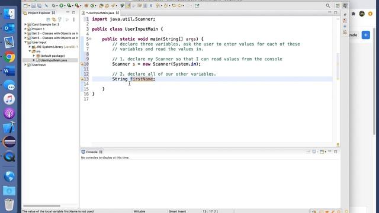The width and height of the screenshot is (379, 213).
Task: Click on the firstName variable in editor
Action: coord(142,79)
